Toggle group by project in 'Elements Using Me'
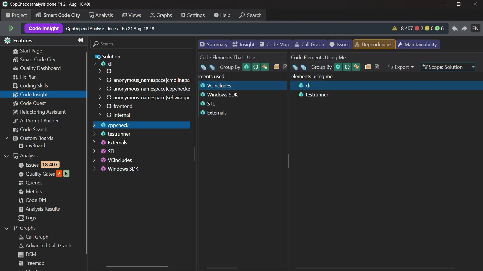 pyautogui.click(x=338, y=67)
